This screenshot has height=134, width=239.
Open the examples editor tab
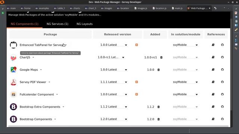click(42, 8)
